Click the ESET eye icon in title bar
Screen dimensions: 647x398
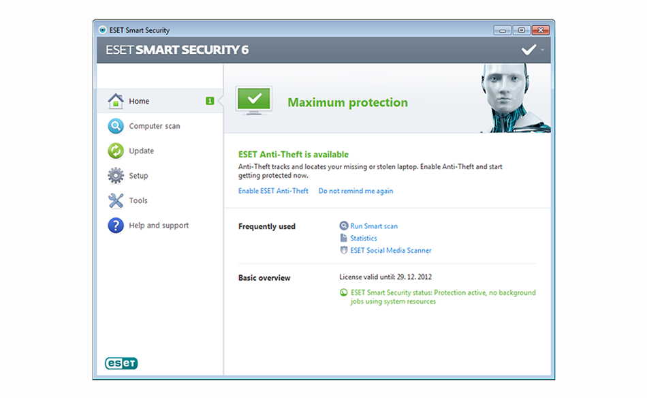[103, 30]
